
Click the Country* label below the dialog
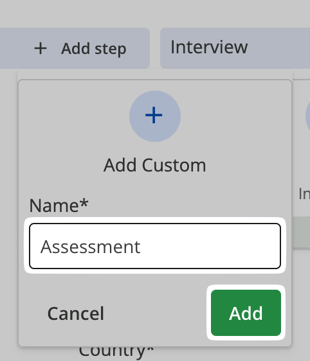pyautogui.click(x=116, y=351)
